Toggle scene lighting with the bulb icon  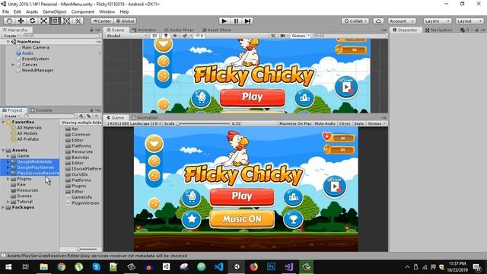click(166, 36)
